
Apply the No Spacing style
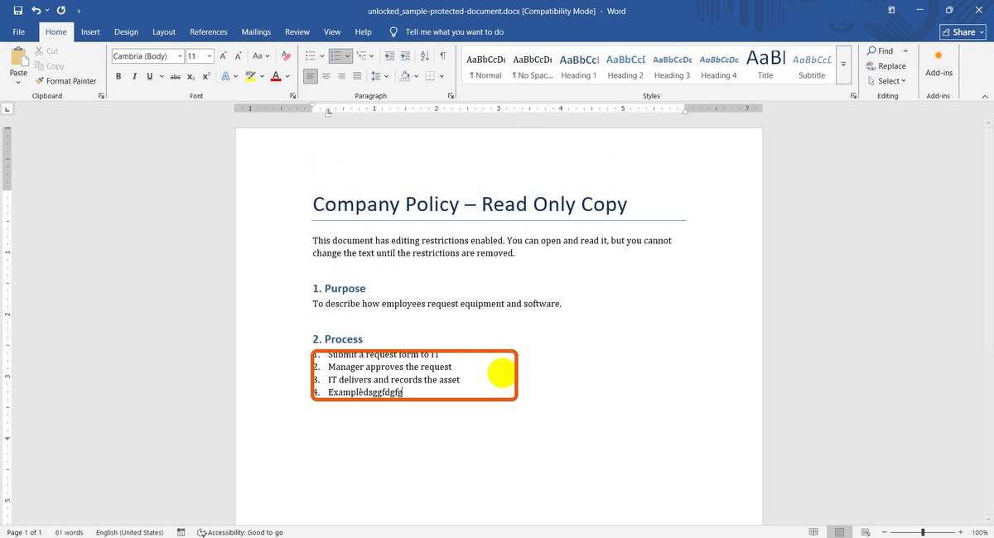click(x=532, y=65)
